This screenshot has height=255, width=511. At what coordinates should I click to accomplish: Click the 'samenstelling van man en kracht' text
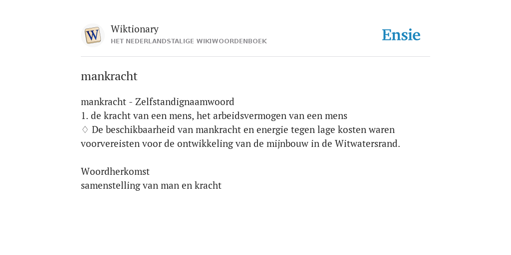pos(151,185)
